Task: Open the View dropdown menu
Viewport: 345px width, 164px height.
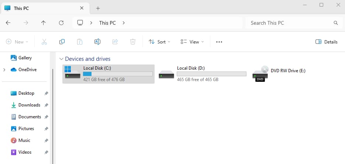Action: pyautogui.click(x=192, y=42)
